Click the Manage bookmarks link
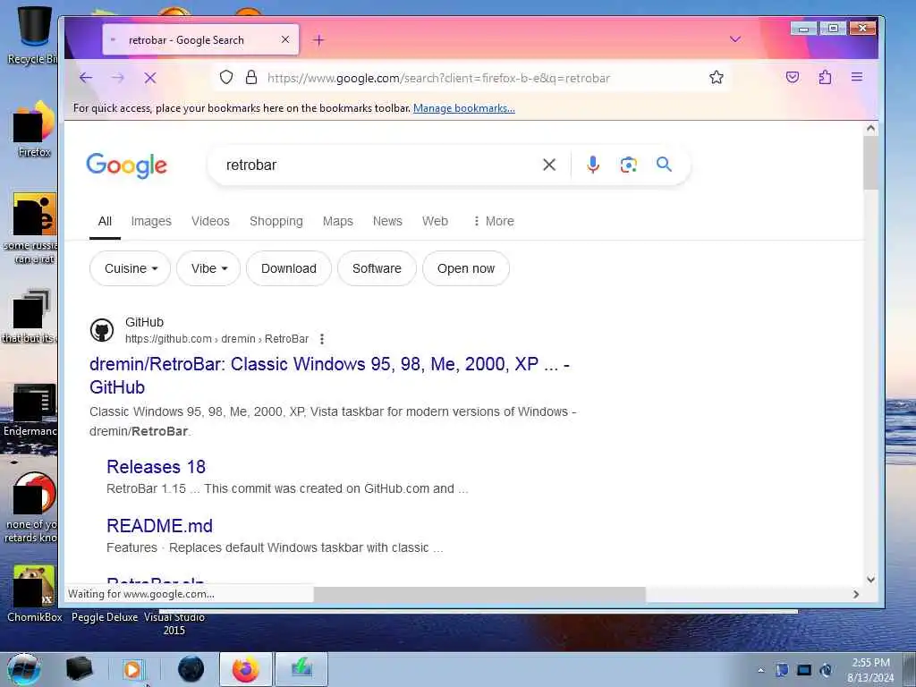The height and width of the screenshot is (687, 916). pyautogui.click(x=464, y=108)
